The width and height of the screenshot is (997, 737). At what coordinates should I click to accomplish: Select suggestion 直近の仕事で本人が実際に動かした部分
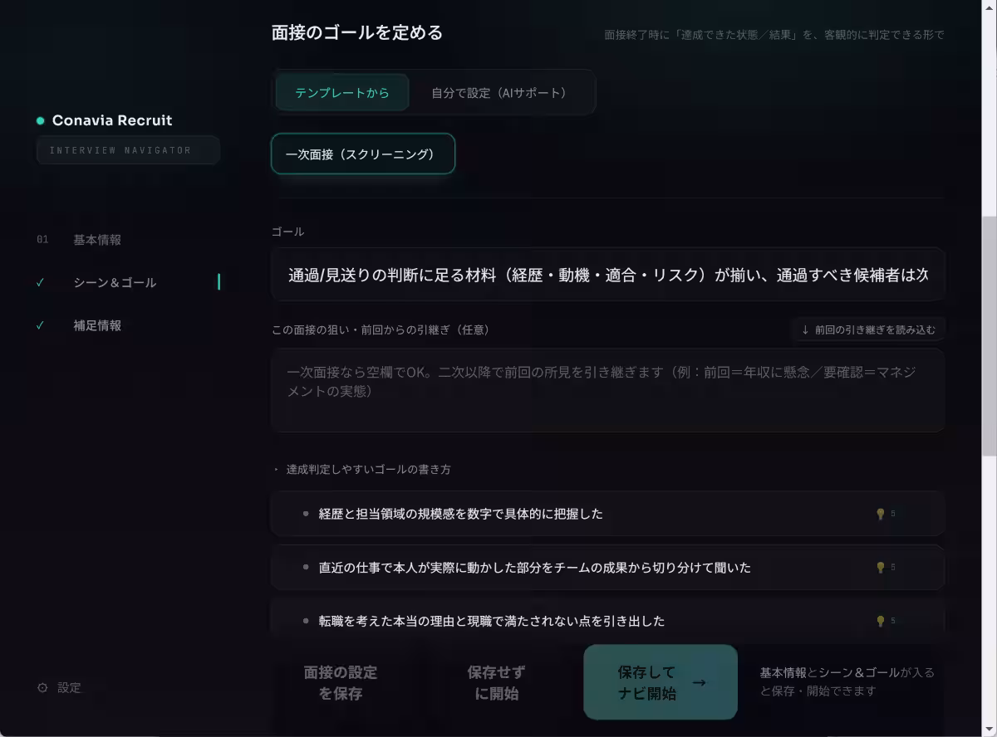click(607, 568)
